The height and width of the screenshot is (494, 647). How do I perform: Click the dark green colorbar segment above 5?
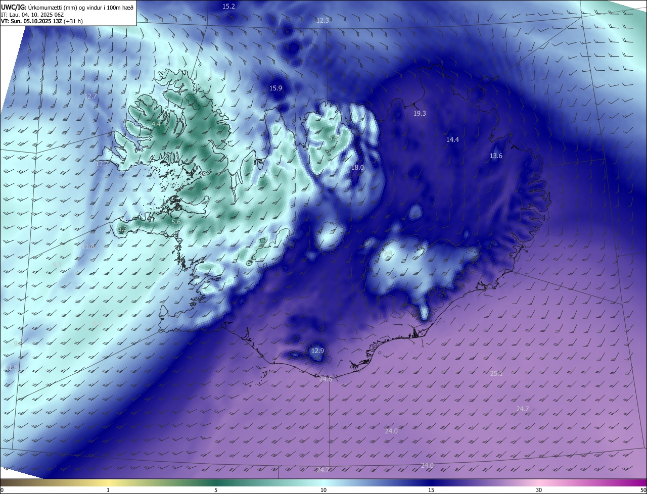click(216, 483)
